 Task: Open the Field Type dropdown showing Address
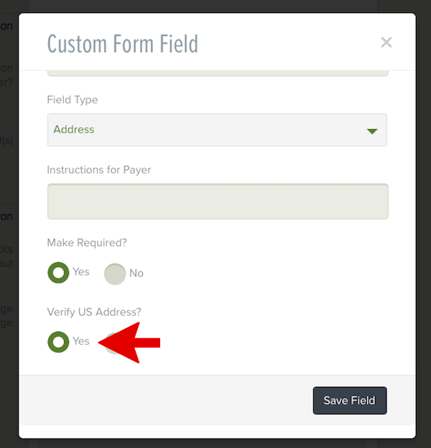217,130
